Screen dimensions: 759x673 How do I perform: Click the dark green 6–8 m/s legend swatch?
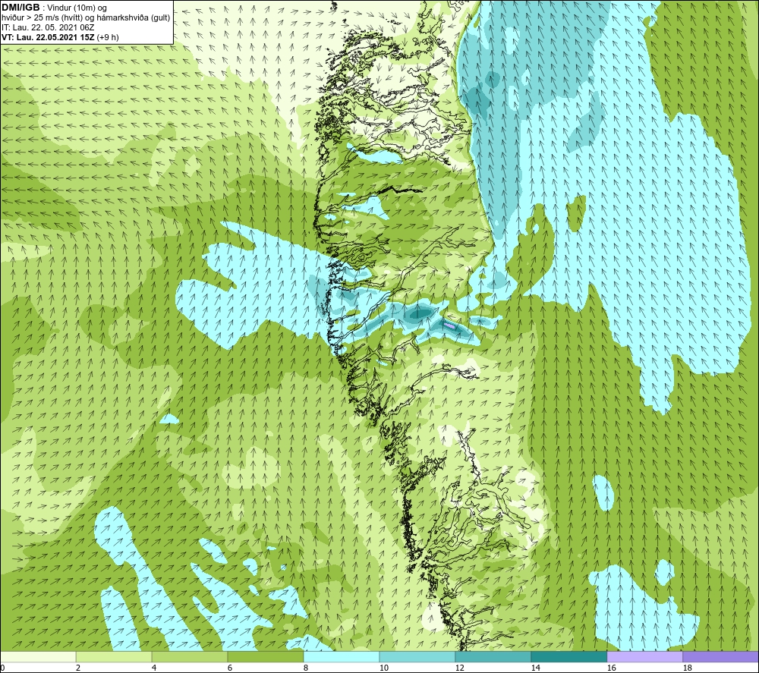tap(265, 657)
